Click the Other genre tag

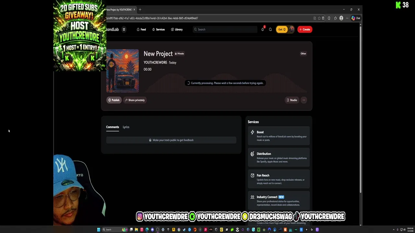click(x=303, y=54)
